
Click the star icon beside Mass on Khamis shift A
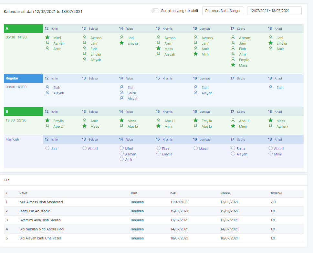pyautogui.click(x=159, y=48)
